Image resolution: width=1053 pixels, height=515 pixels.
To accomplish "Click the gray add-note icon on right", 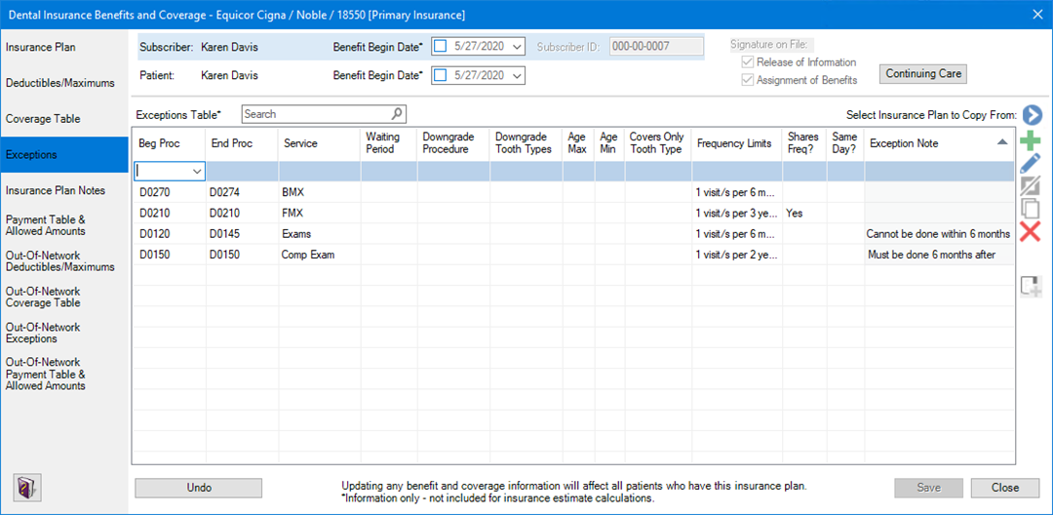I will tap(1031, 286).
